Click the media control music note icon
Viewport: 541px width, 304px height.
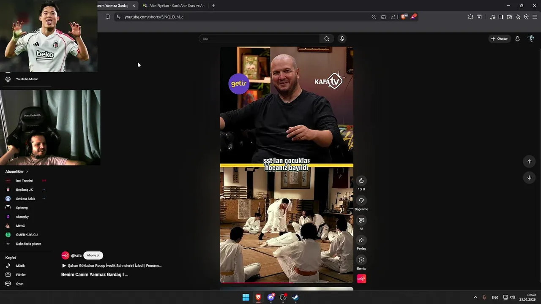(x=492, y=17)
